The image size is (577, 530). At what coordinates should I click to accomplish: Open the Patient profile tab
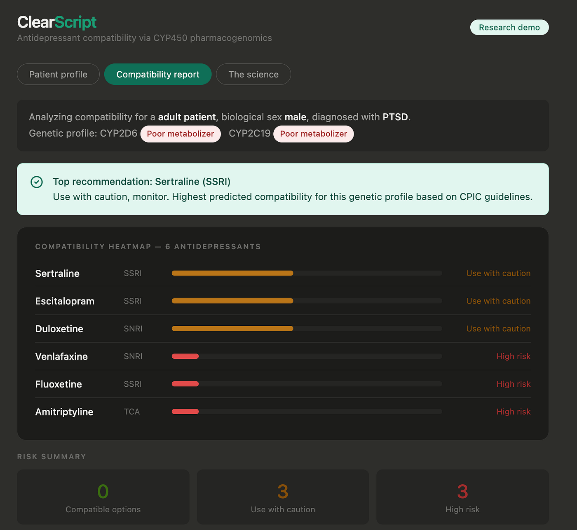(x=58, y=74)
